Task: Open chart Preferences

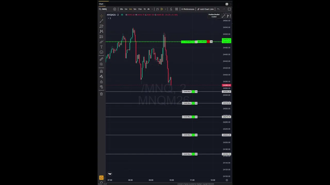Action: 188,9
